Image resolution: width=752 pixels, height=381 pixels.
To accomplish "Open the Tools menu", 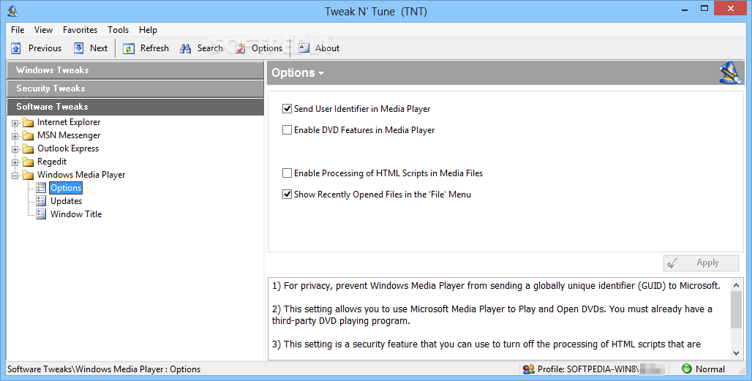I will 118,30.
